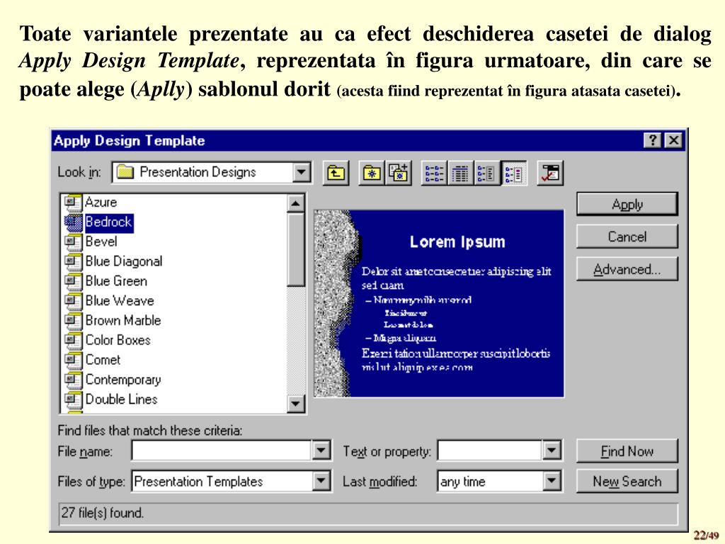Click the Bedrock template file icon
This screenshot has width=725, height=544.
pos(73,222)
